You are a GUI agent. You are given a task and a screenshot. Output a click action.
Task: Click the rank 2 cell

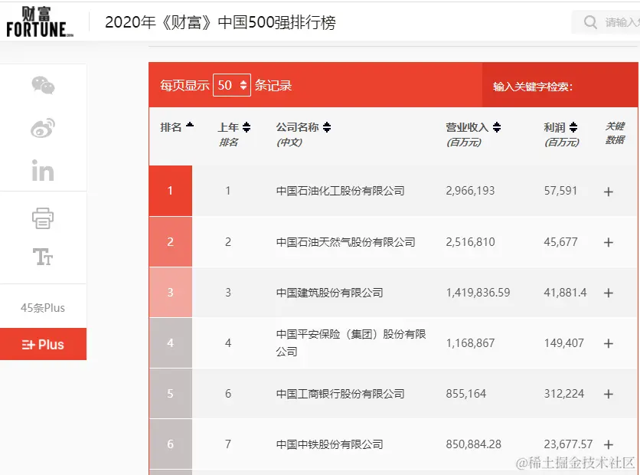(171, 242)
